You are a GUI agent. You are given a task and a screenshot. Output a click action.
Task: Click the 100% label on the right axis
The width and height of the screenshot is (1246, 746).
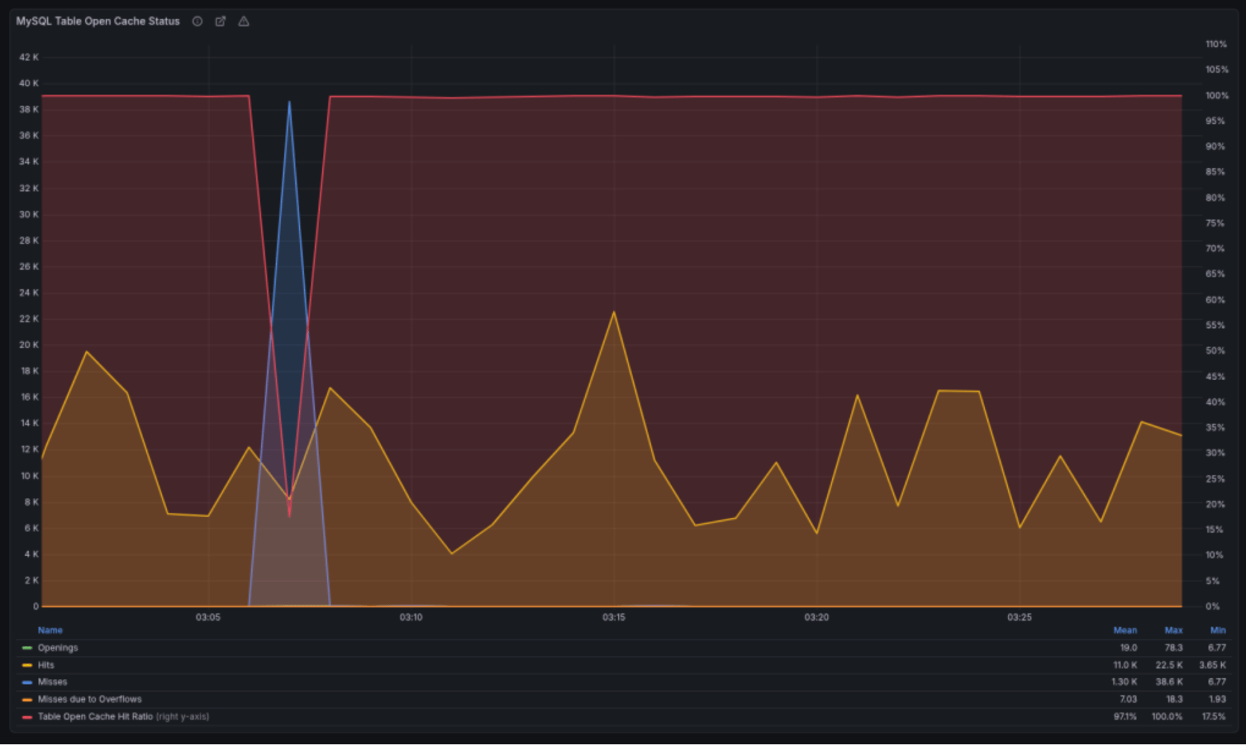click(x=1216, y=96)
